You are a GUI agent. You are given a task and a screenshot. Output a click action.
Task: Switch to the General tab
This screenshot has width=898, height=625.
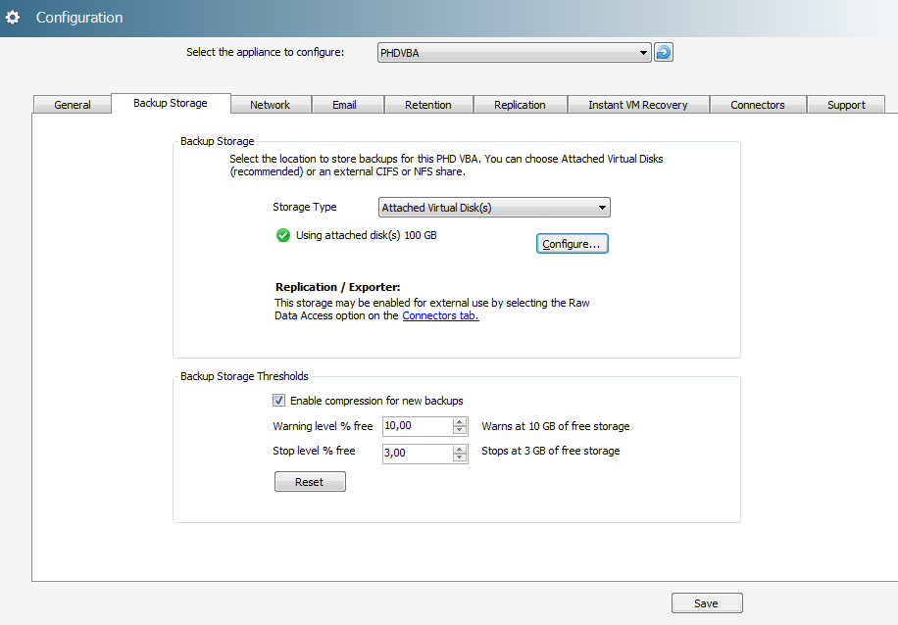click(x=73, y=105)
